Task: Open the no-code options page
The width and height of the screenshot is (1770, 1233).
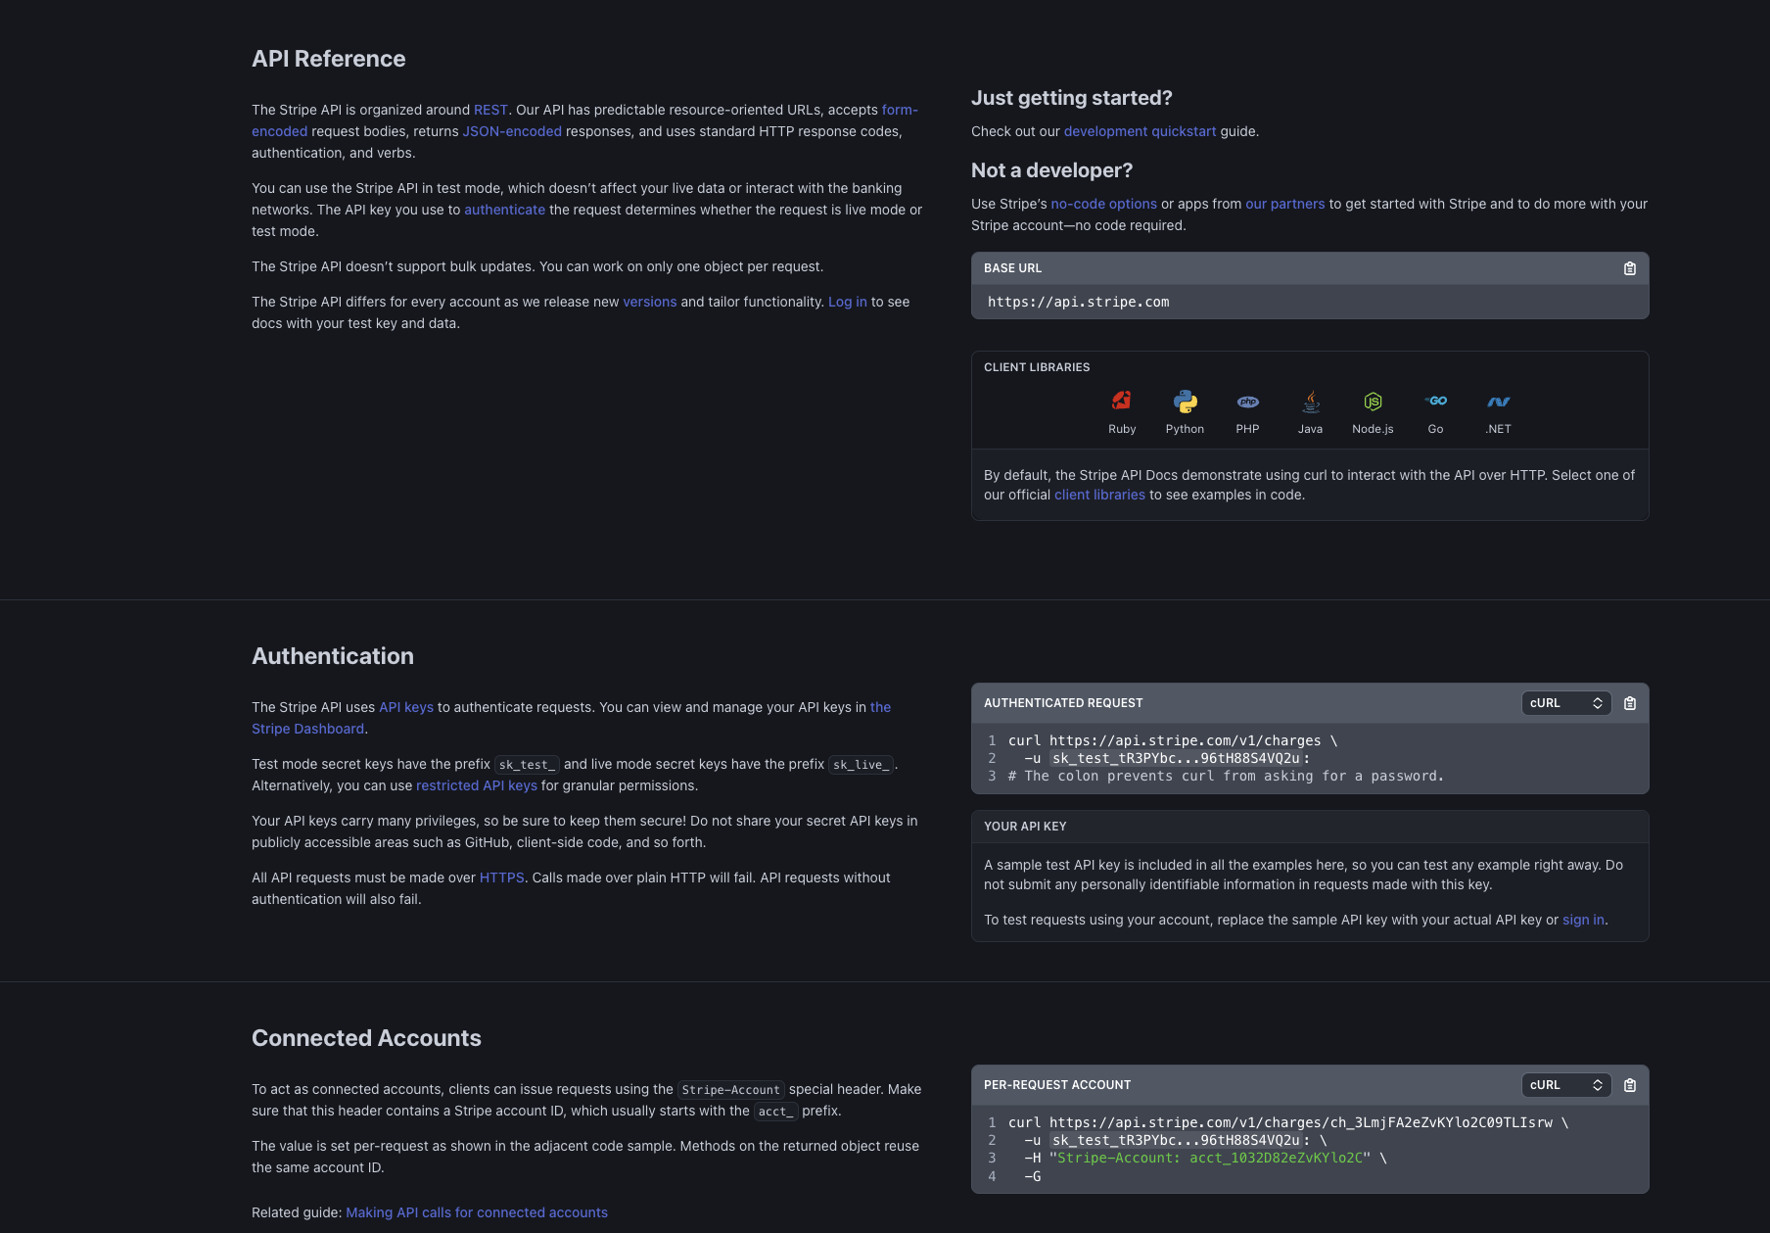Action: click(1103, 203)
